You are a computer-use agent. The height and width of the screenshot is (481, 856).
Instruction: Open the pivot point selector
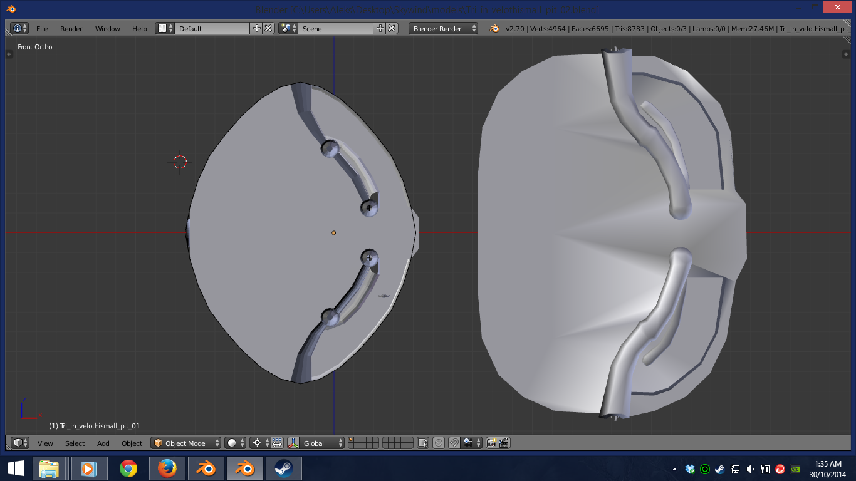click(259, 443)
